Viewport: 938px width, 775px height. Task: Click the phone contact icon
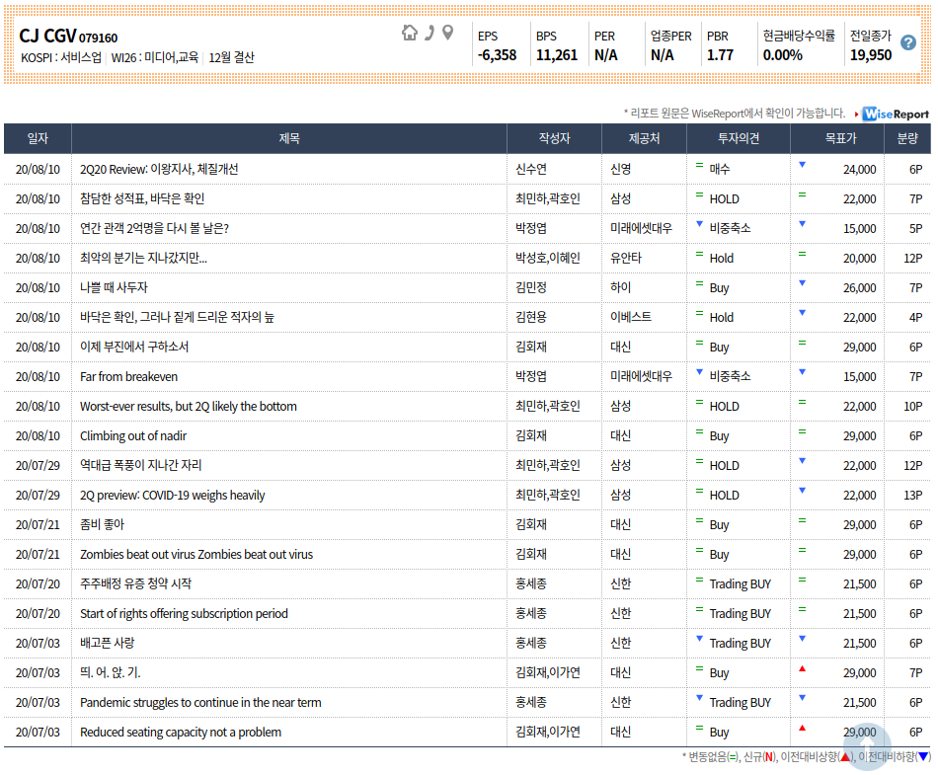pyautogui.click(x=429, y=33)
